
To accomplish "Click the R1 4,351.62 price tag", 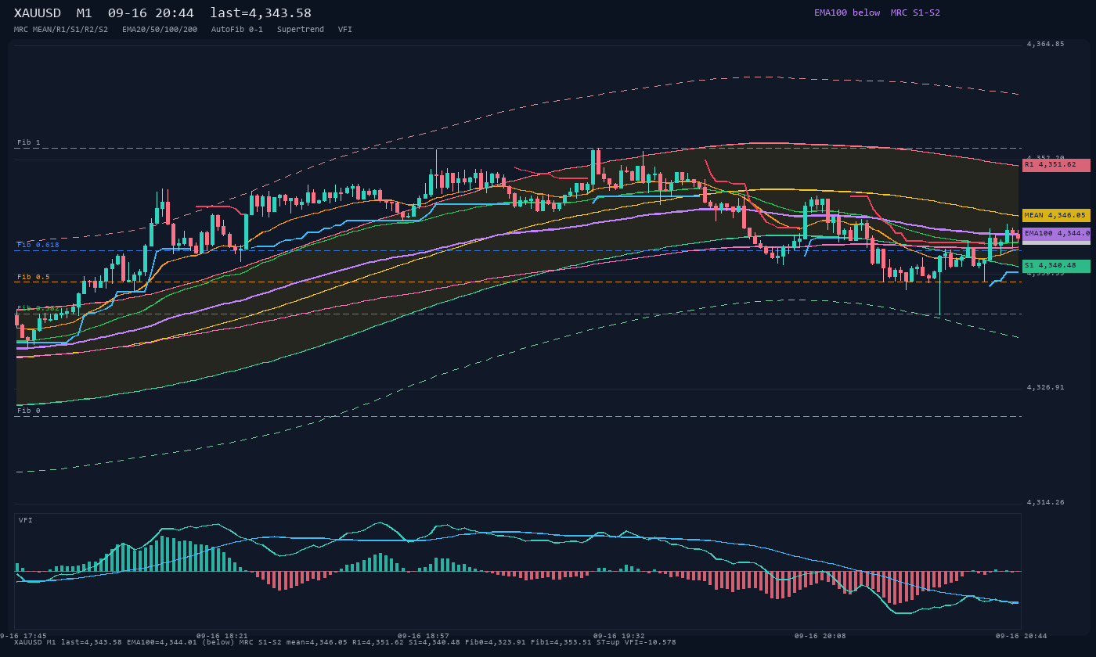I will (1056, 165).
